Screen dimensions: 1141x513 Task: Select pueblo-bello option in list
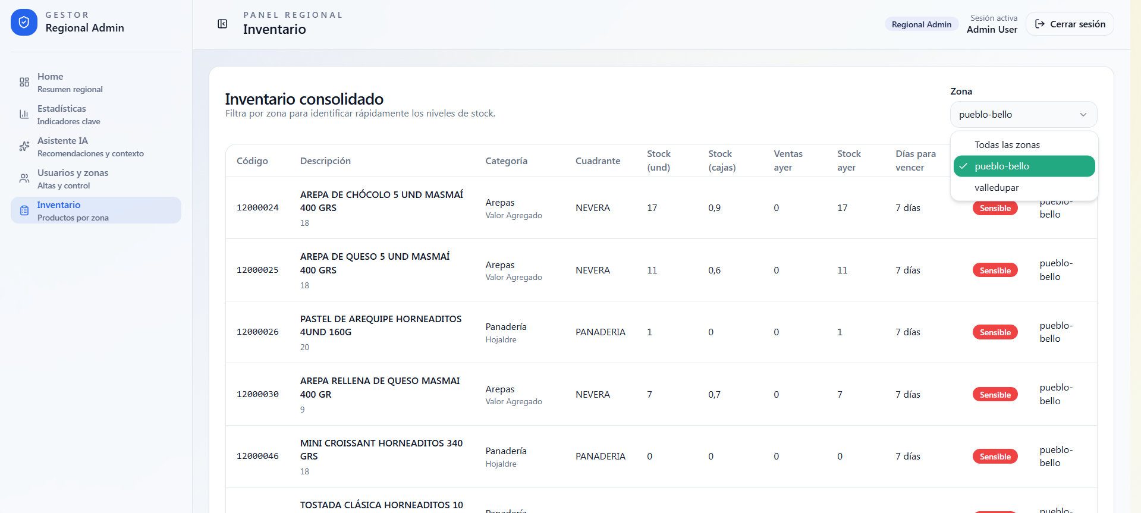(x=1024, y=166)
